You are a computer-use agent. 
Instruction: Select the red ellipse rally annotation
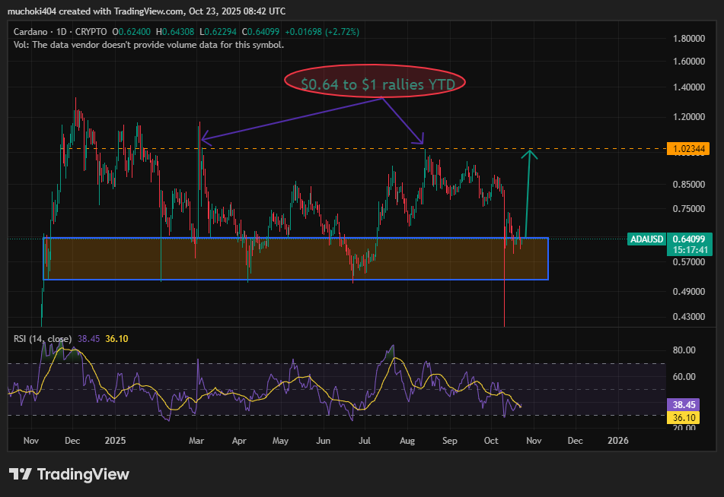374,83
